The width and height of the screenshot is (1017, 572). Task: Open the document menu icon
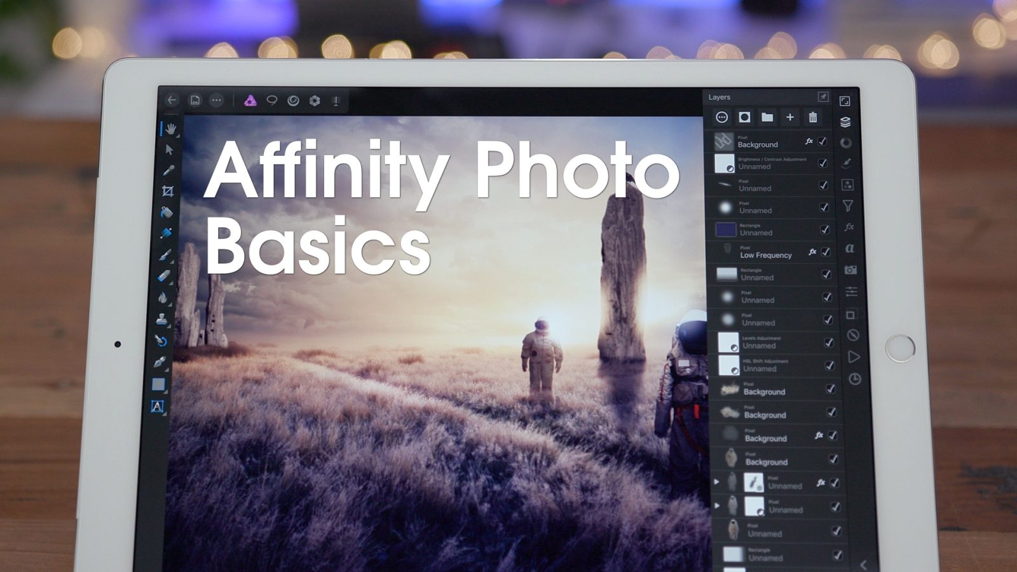(x=195, y=100)
